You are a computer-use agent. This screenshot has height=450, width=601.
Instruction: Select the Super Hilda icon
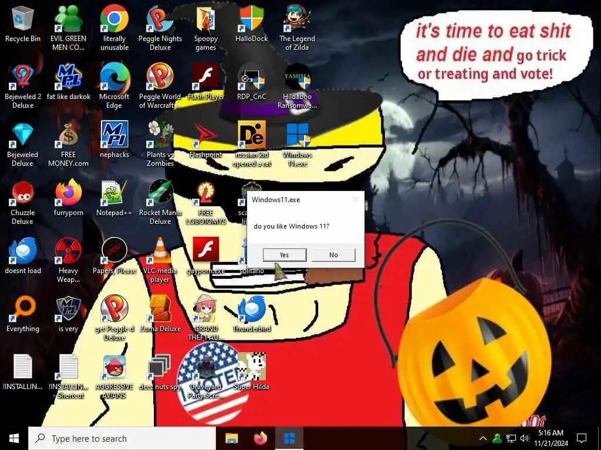pyautogui.click(x=251, y=372)
